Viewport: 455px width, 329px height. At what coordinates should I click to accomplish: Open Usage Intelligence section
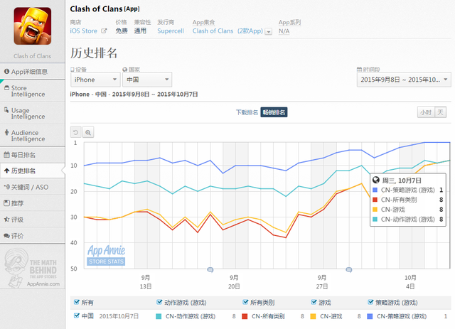click(x=33, y=113)
